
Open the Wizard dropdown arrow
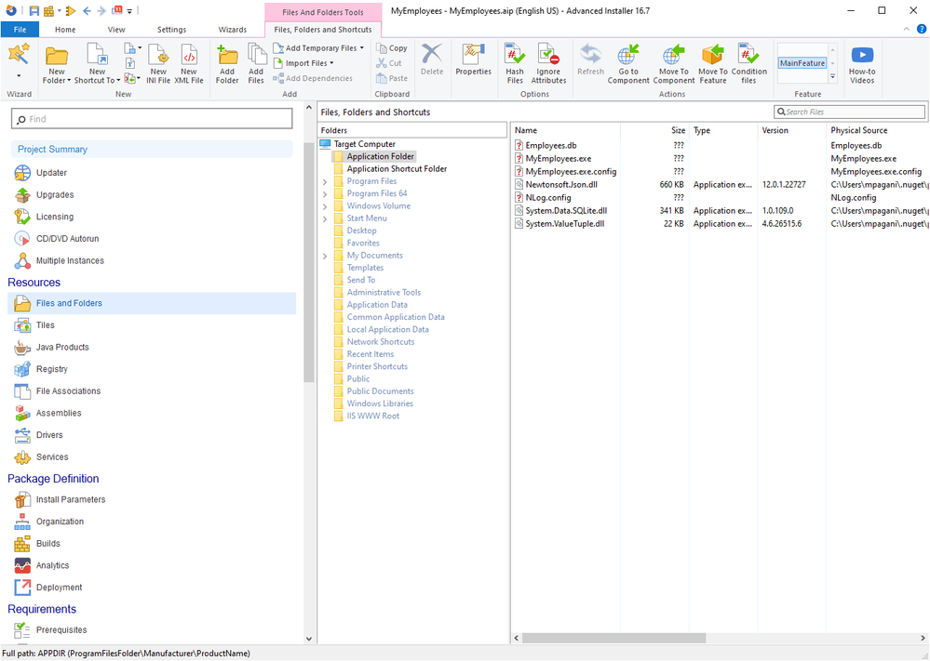pyautogui.click(x=19, y=76)
